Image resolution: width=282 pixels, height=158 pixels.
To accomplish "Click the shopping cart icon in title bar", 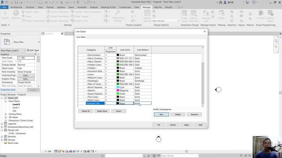I will 247,2.
